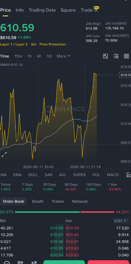Viewport: 131px width, 264px height.
Task: Open the More intervals dropdown
Action: click(63, 56)
